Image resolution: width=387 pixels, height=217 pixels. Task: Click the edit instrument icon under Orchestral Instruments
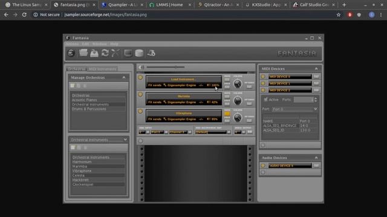click(79, 148)
